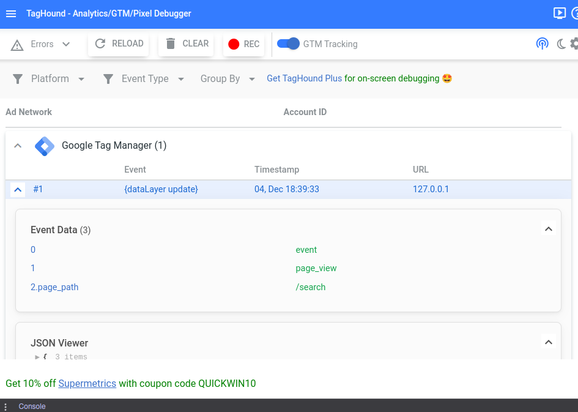
Task: Click the Platform funnel filter icon
Action: 18,79
